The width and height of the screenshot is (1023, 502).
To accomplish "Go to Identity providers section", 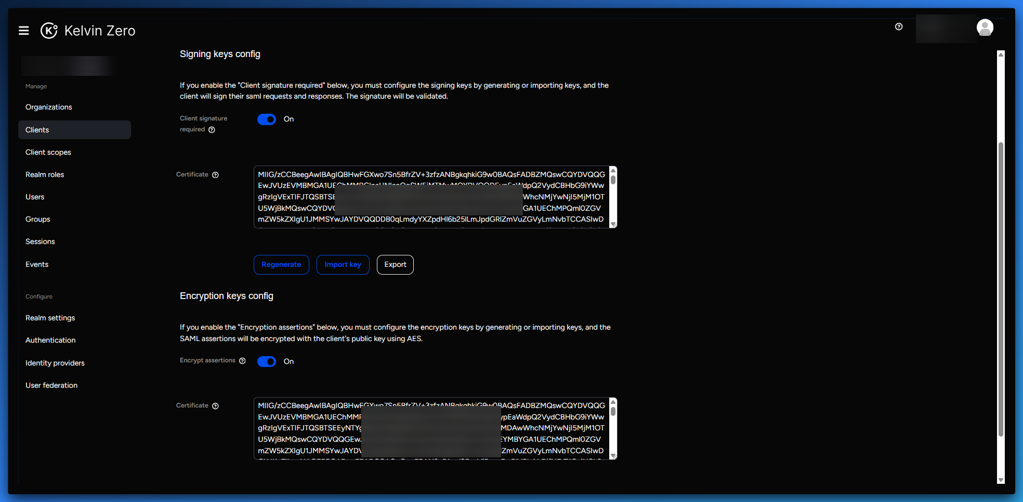I will [x=55, y=363].
